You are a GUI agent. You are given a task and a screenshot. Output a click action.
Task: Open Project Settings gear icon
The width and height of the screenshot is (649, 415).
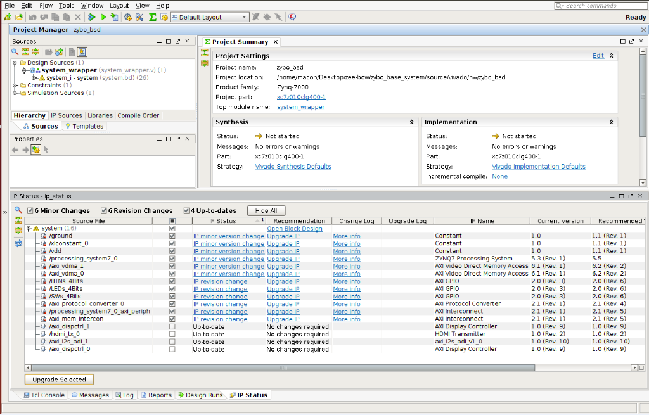(128, 17)
